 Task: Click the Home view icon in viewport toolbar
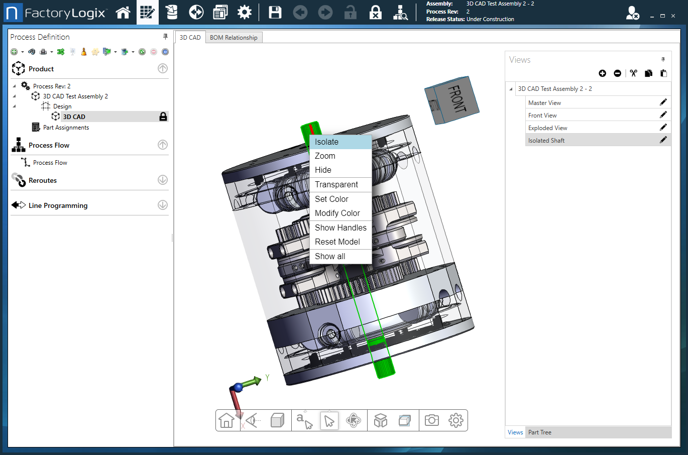click(226, 420)
